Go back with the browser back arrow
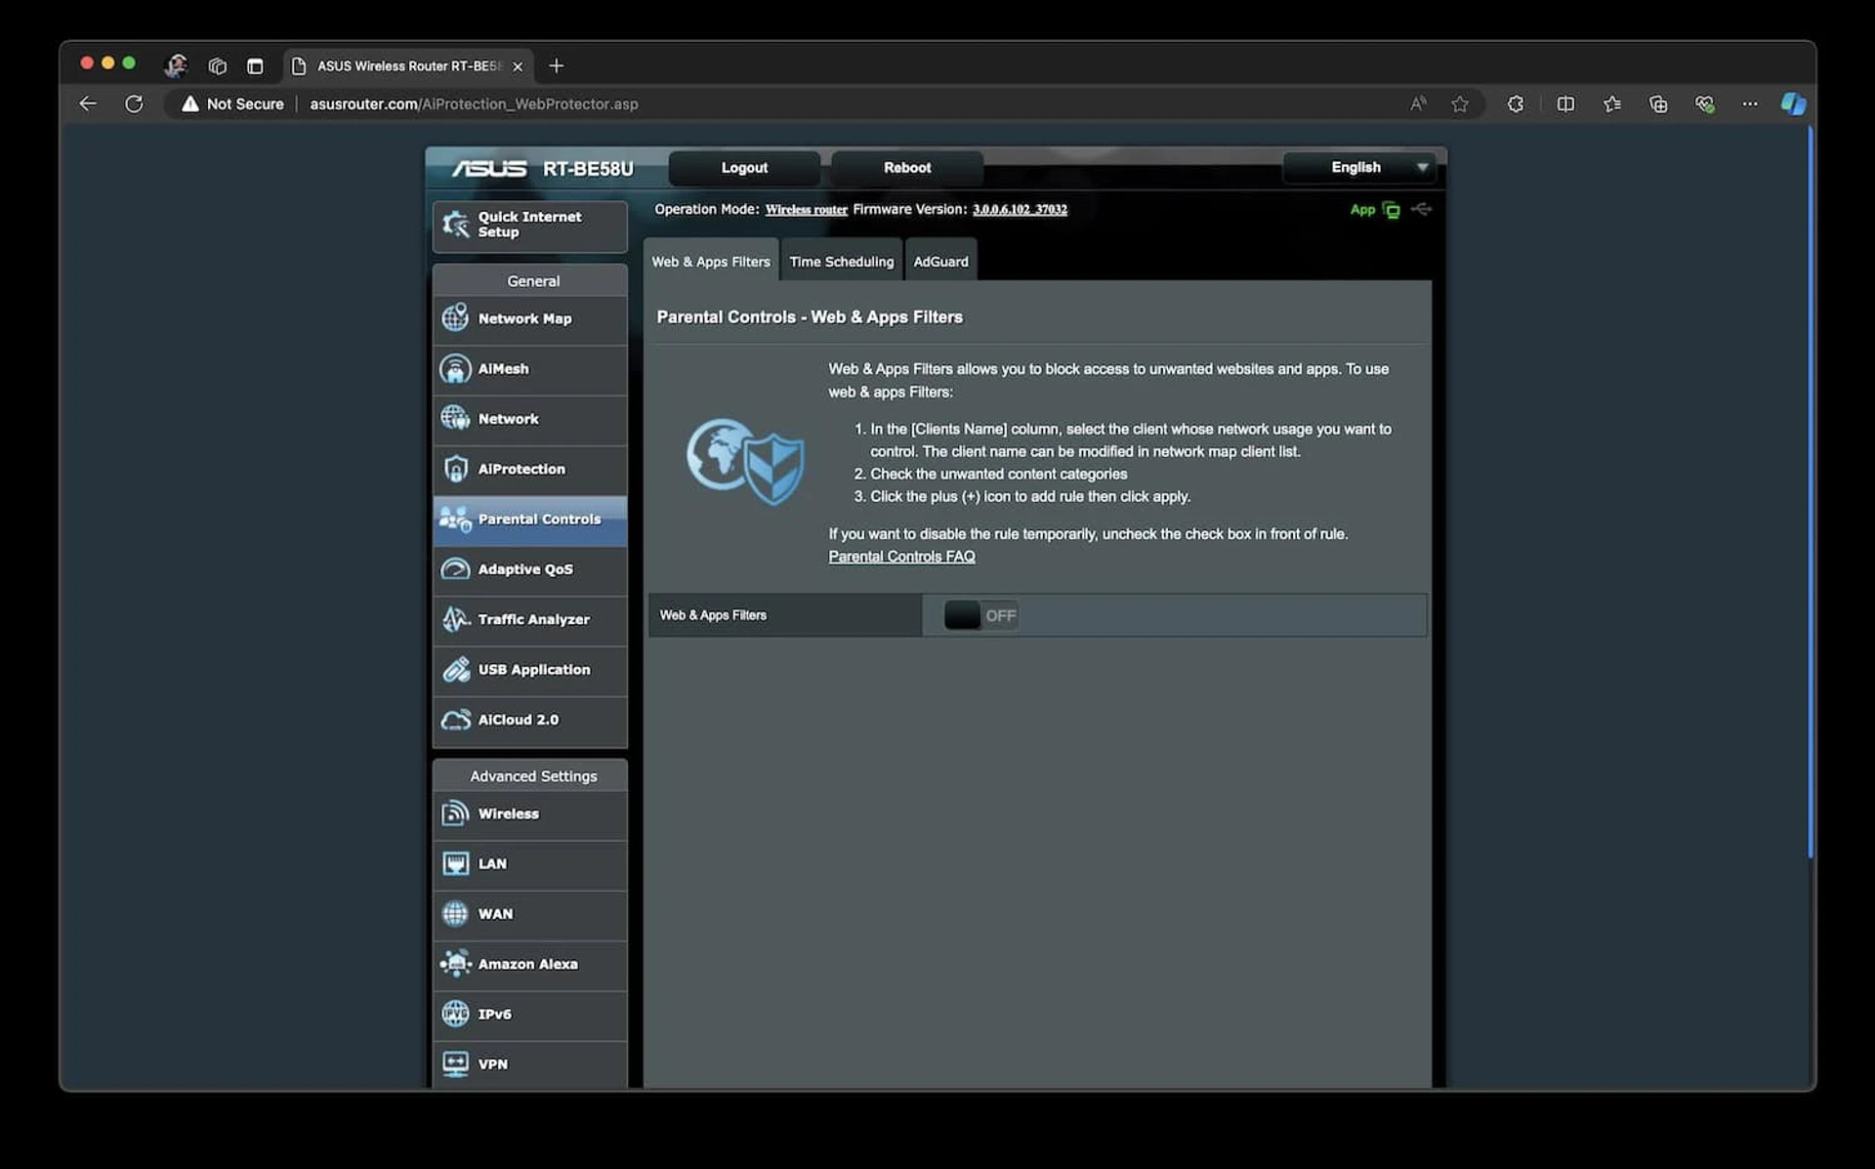 (x=88, y=104)
